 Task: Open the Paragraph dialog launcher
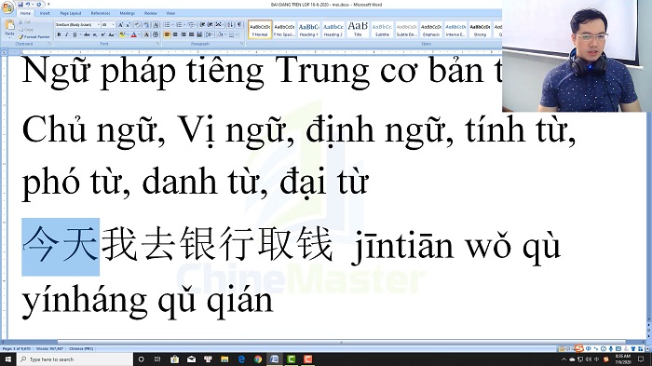click(x=242, y=43)
